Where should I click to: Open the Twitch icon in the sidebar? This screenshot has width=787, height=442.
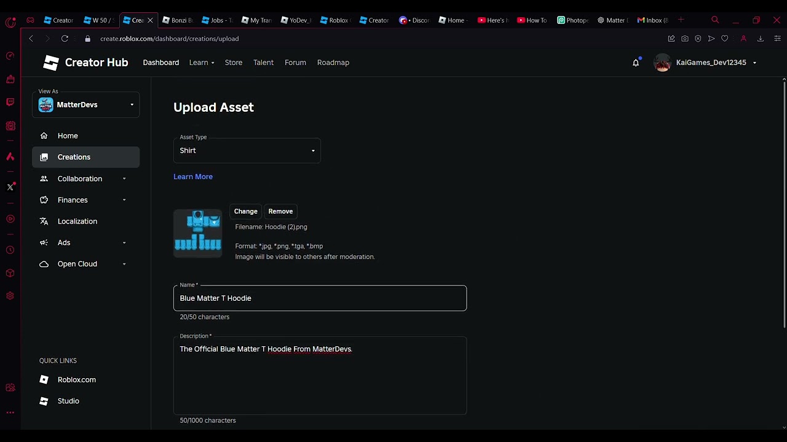click(10, 102)
